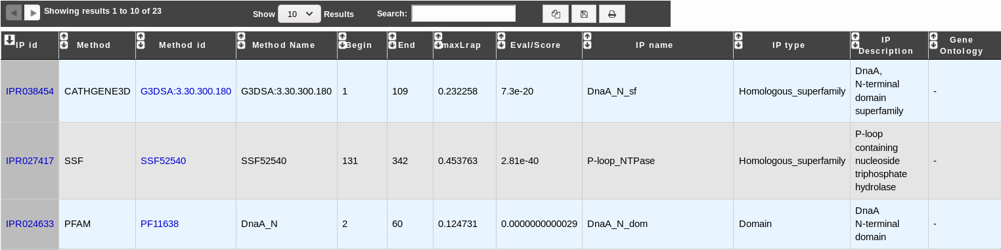Screen dimensions: 1001x250
Task: Select the SSF method cell
Action: [97, 161]
